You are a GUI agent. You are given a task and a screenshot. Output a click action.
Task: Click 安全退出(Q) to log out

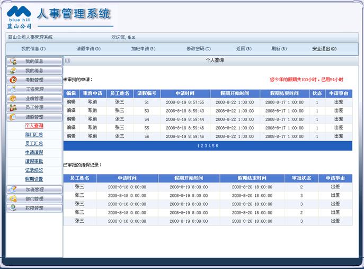tap(324, 49)
